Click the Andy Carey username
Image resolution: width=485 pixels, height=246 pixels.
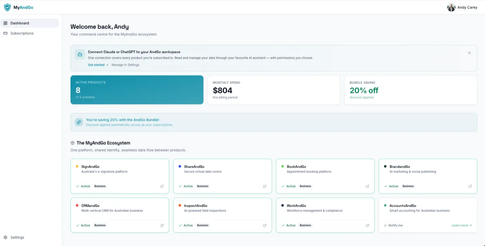click(x=467, y=7)
